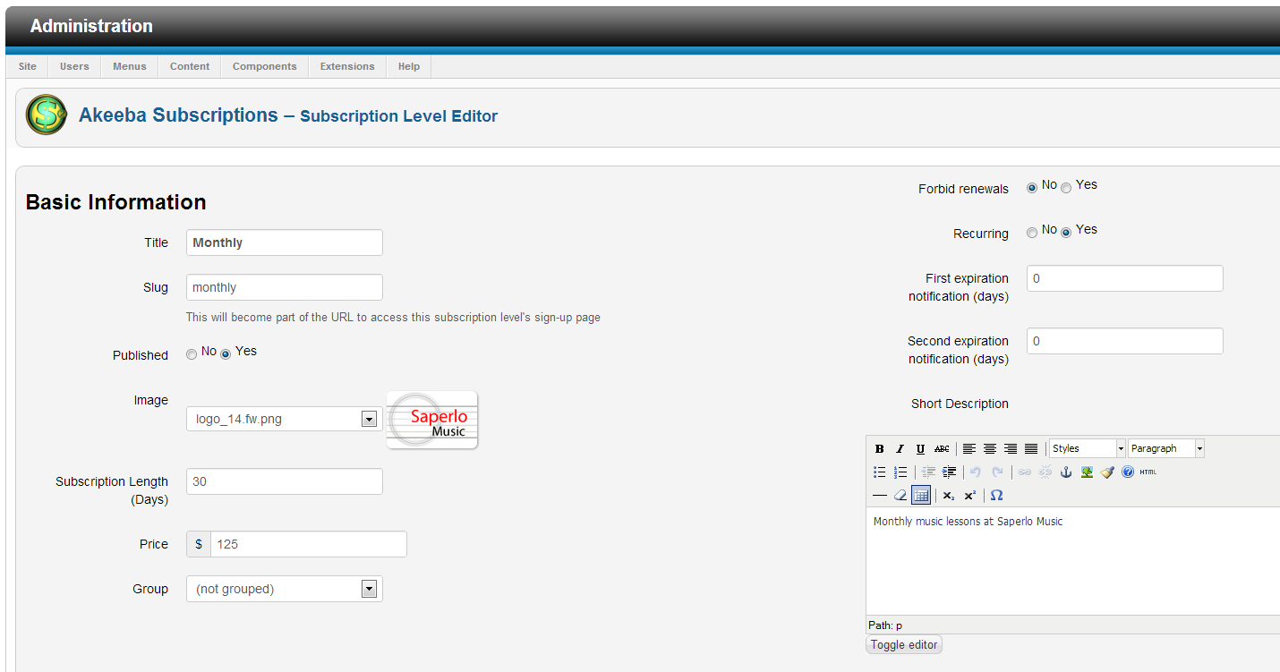This screenshot has width=1280, height=672.
Task: Remove formatting with eraser icon
Action: pyautogui.click(x=900, y=495)
